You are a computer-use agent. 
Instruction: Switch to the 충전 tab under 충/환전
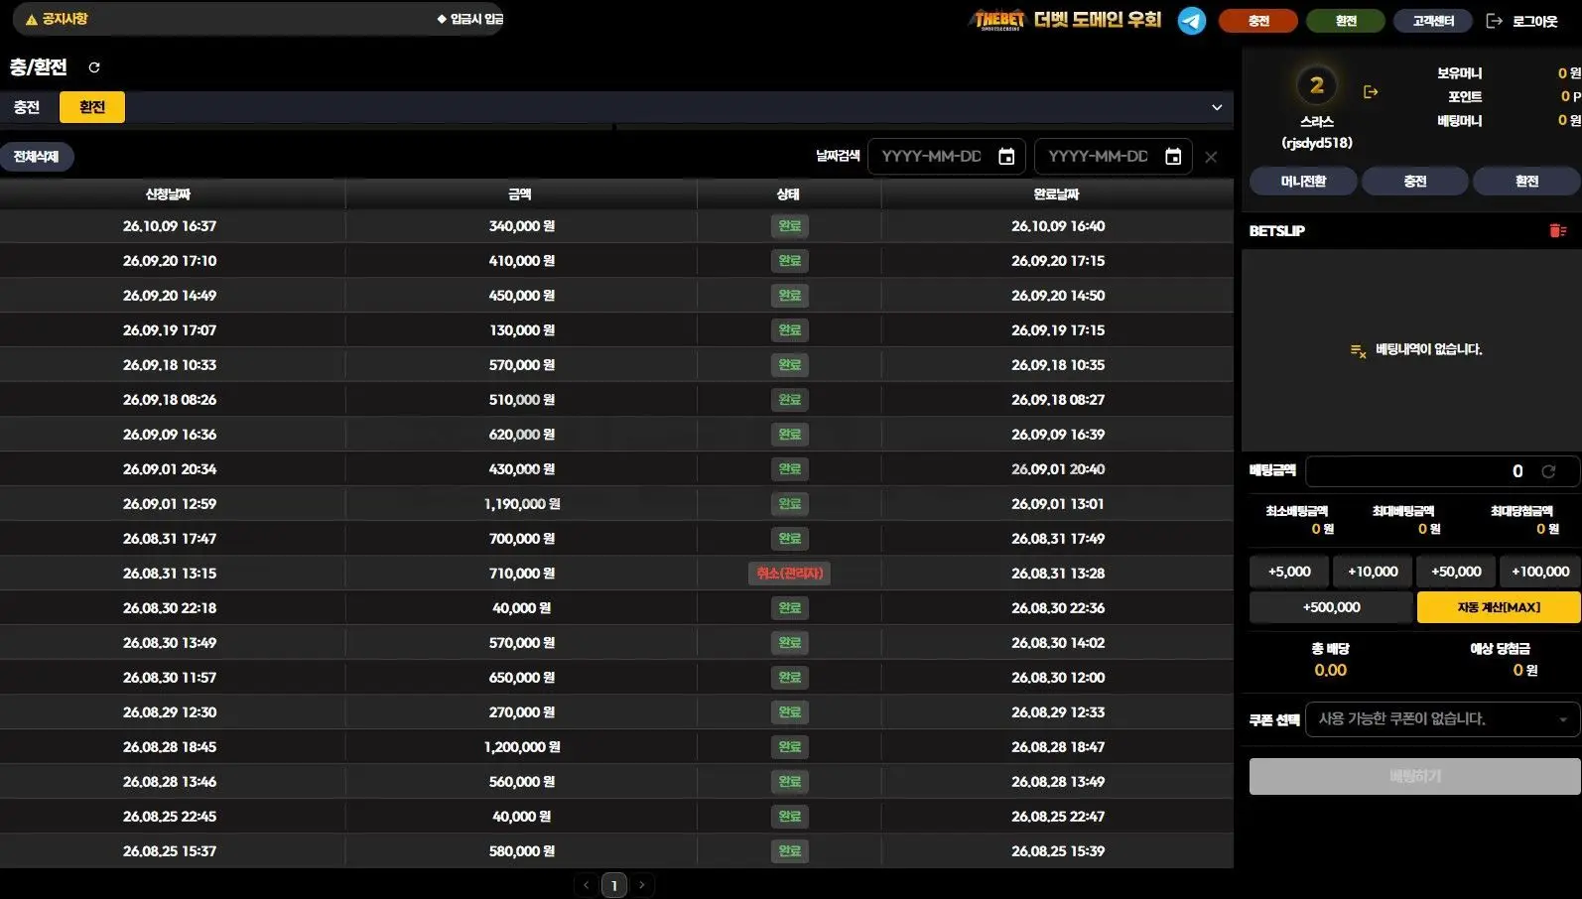(27, 107)
